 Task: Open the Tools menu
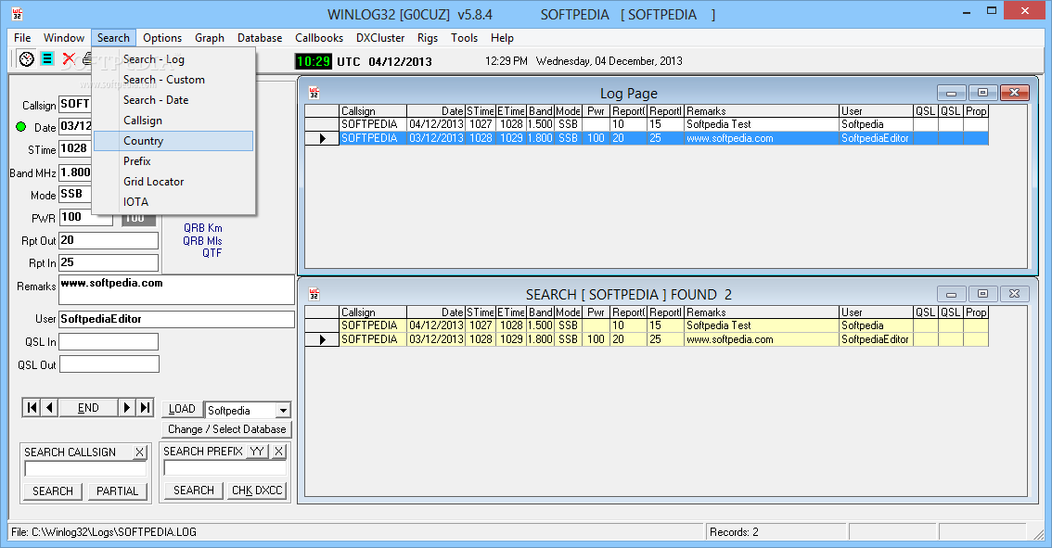point(464,38)
